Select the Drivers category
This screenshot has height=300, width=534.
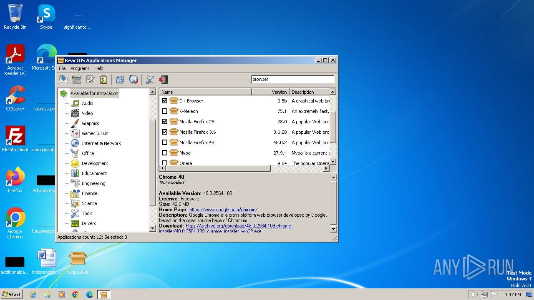pyautogui.click(x=89, y=223)
